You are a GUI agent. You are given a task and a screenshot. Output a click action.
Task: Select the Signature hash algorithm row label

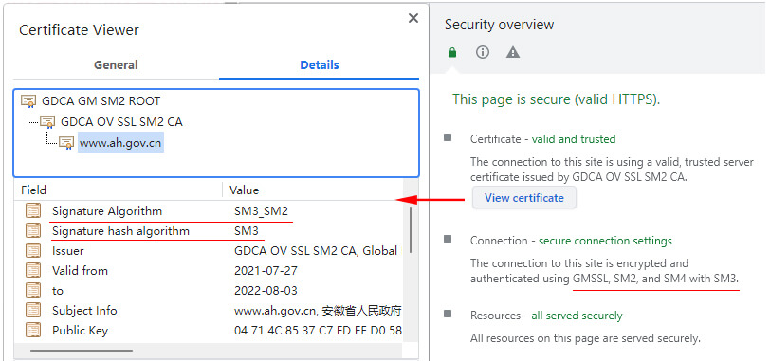pos(120,231)
